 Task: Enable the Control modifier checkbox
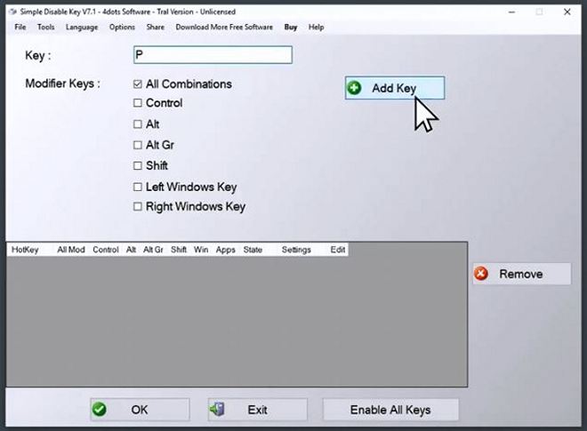[x=137, y=102]
